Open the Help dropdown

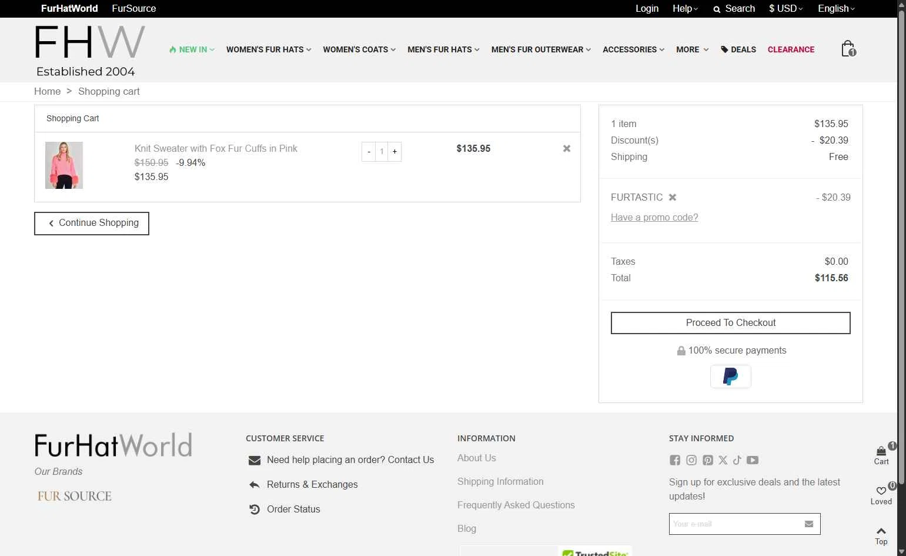685,8
